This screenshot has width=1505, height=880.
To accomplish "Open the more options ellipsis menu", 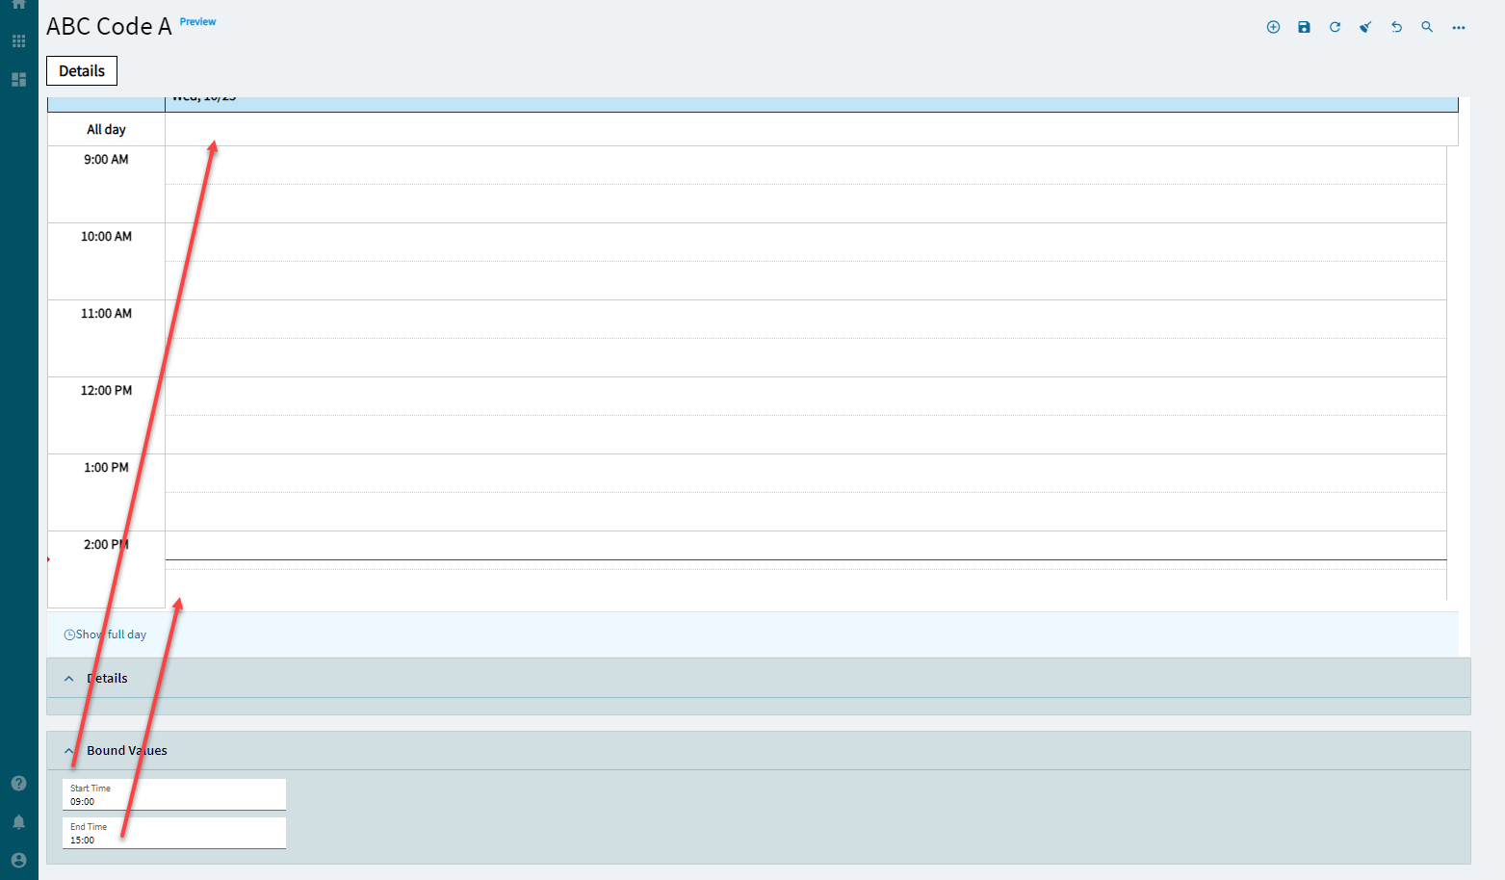I will [x=1459, y=28].
